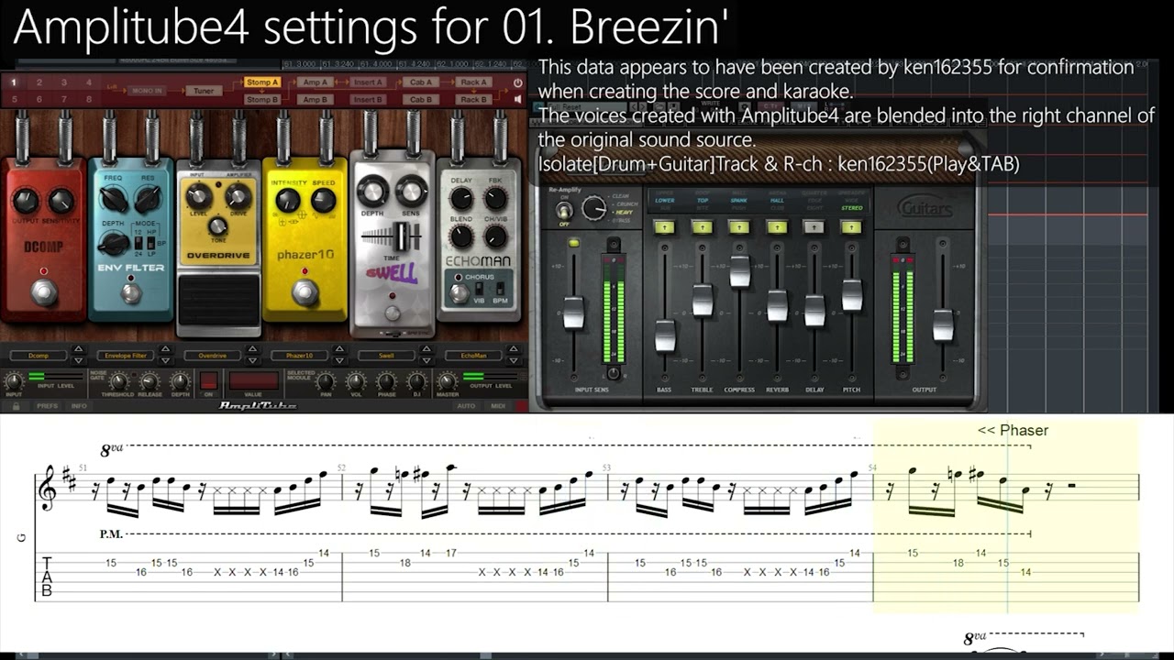Click the Env Filter RES knob
Image resolution: width=1174 pixels, height=660 pixels.
(x=148, y=198)
